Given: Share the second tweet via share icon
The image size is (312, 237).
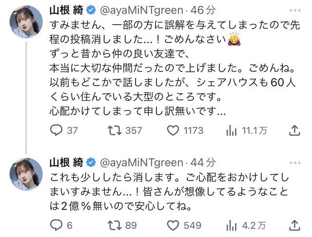Looking at the screenshot, I should click(x=294, y=225).
